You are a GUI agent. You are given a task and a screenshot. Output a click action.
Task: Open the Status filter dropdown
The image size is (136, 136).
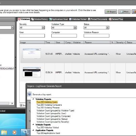[x=97, y=28]
